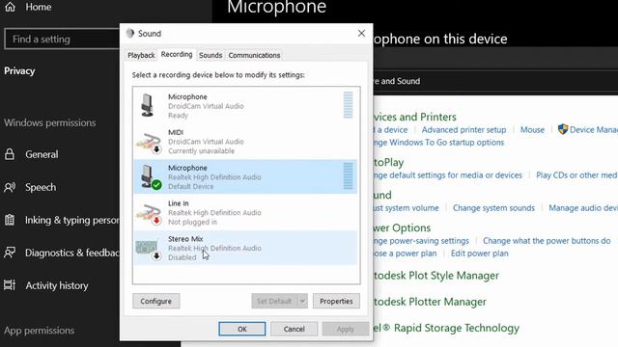Open General privacy lock icon
Screen dimensions: 618x347
tap(10, 154)
